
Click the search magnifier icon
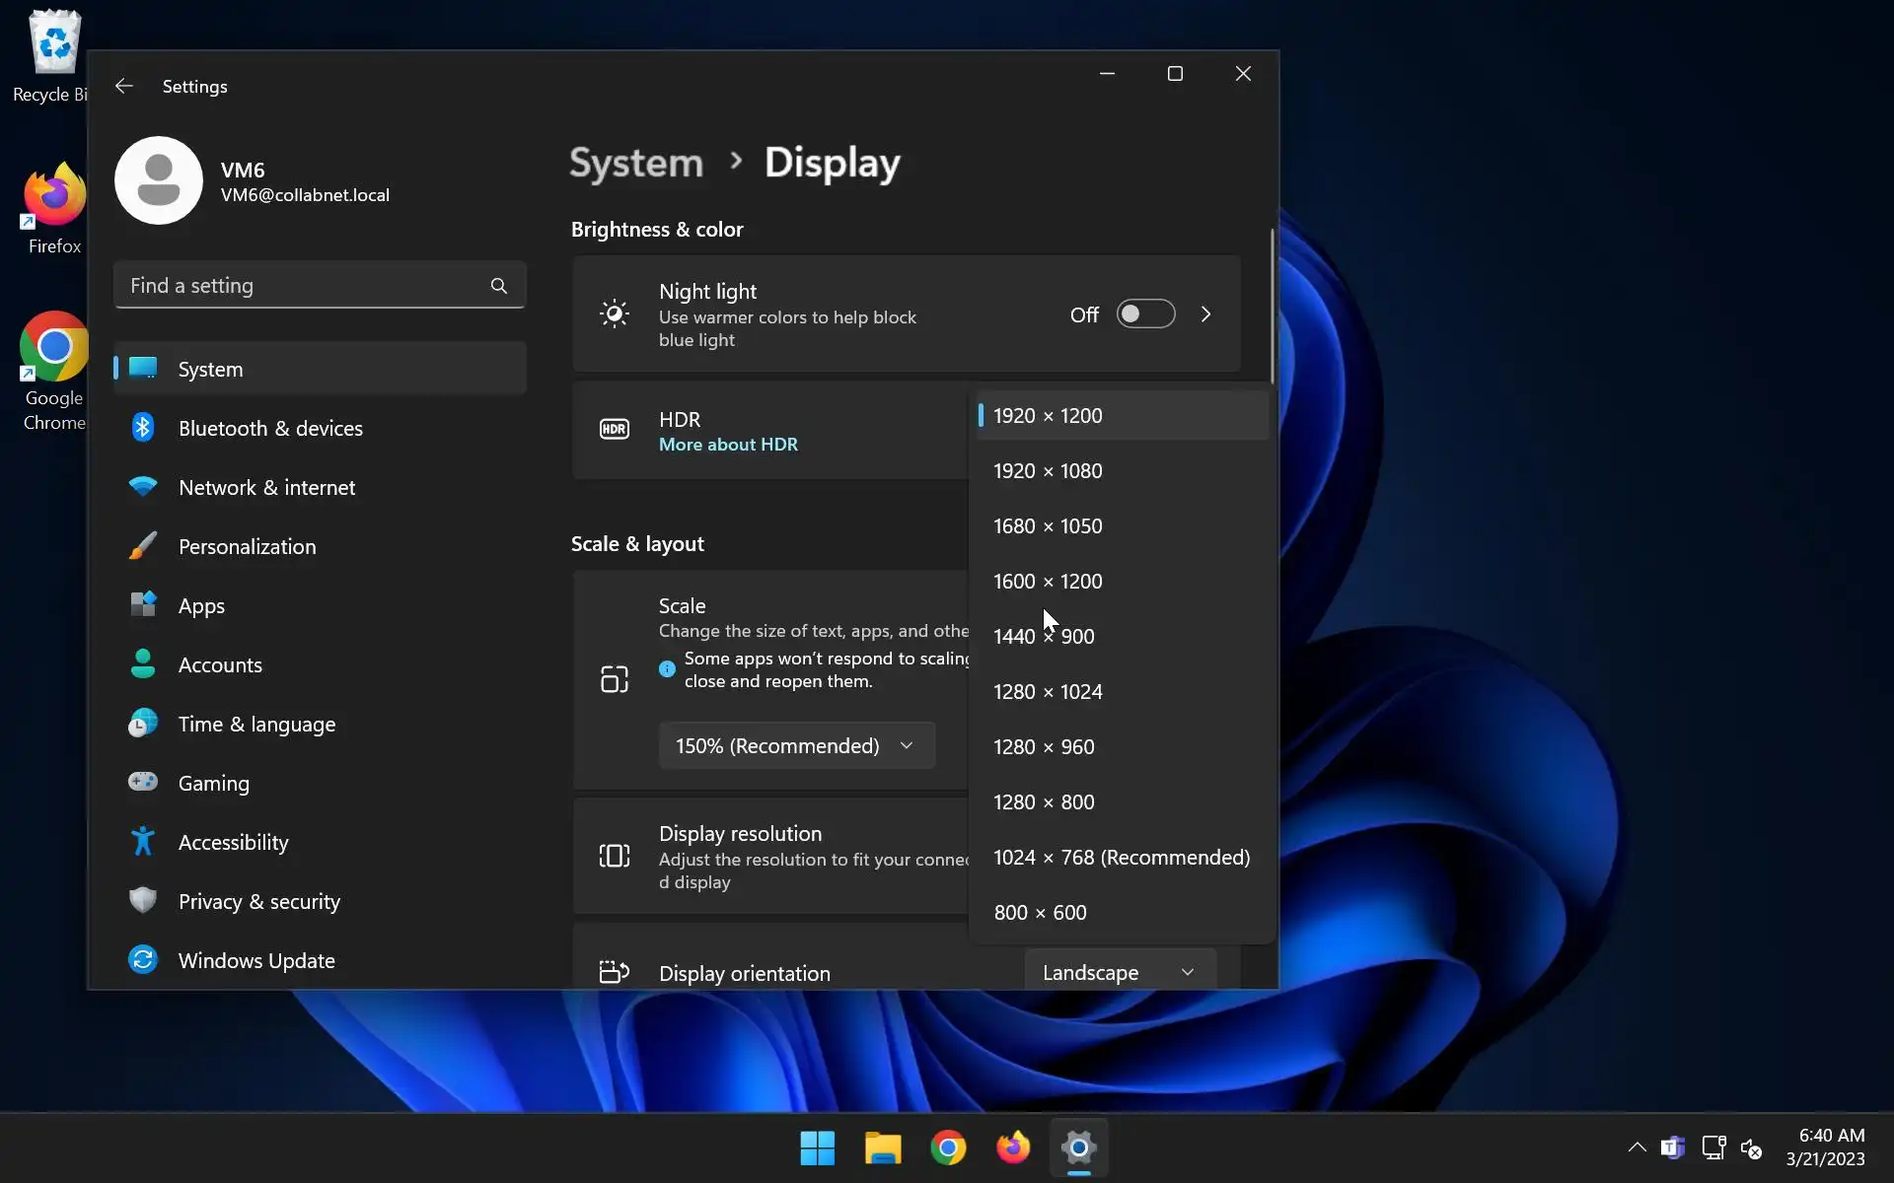(499, 286)
